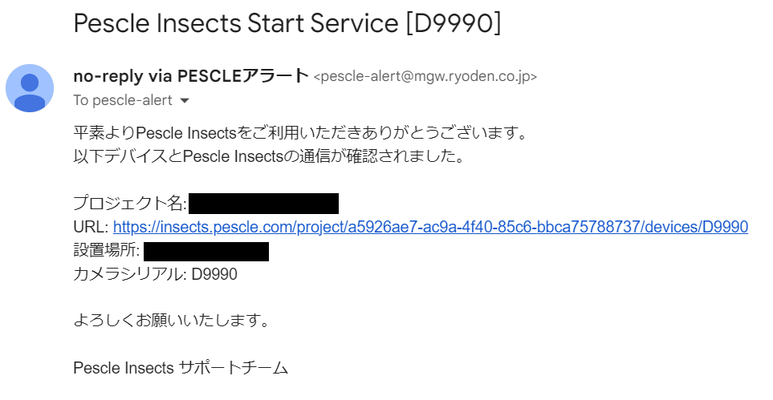Click '[D9990]' in the subject heading
The width and height of the screenshot is (773, 400).
[453, 23]
